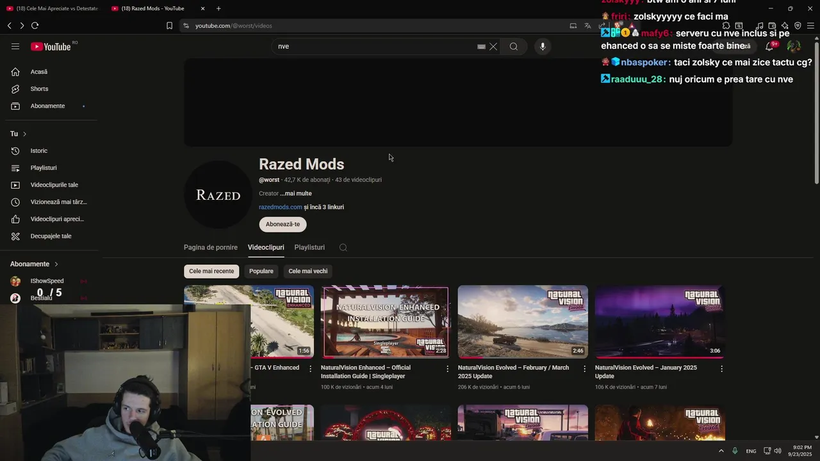This screenshot has height=461, width=820.
Task: Select the Populare filter chip
Action: (x=261, y=271)
